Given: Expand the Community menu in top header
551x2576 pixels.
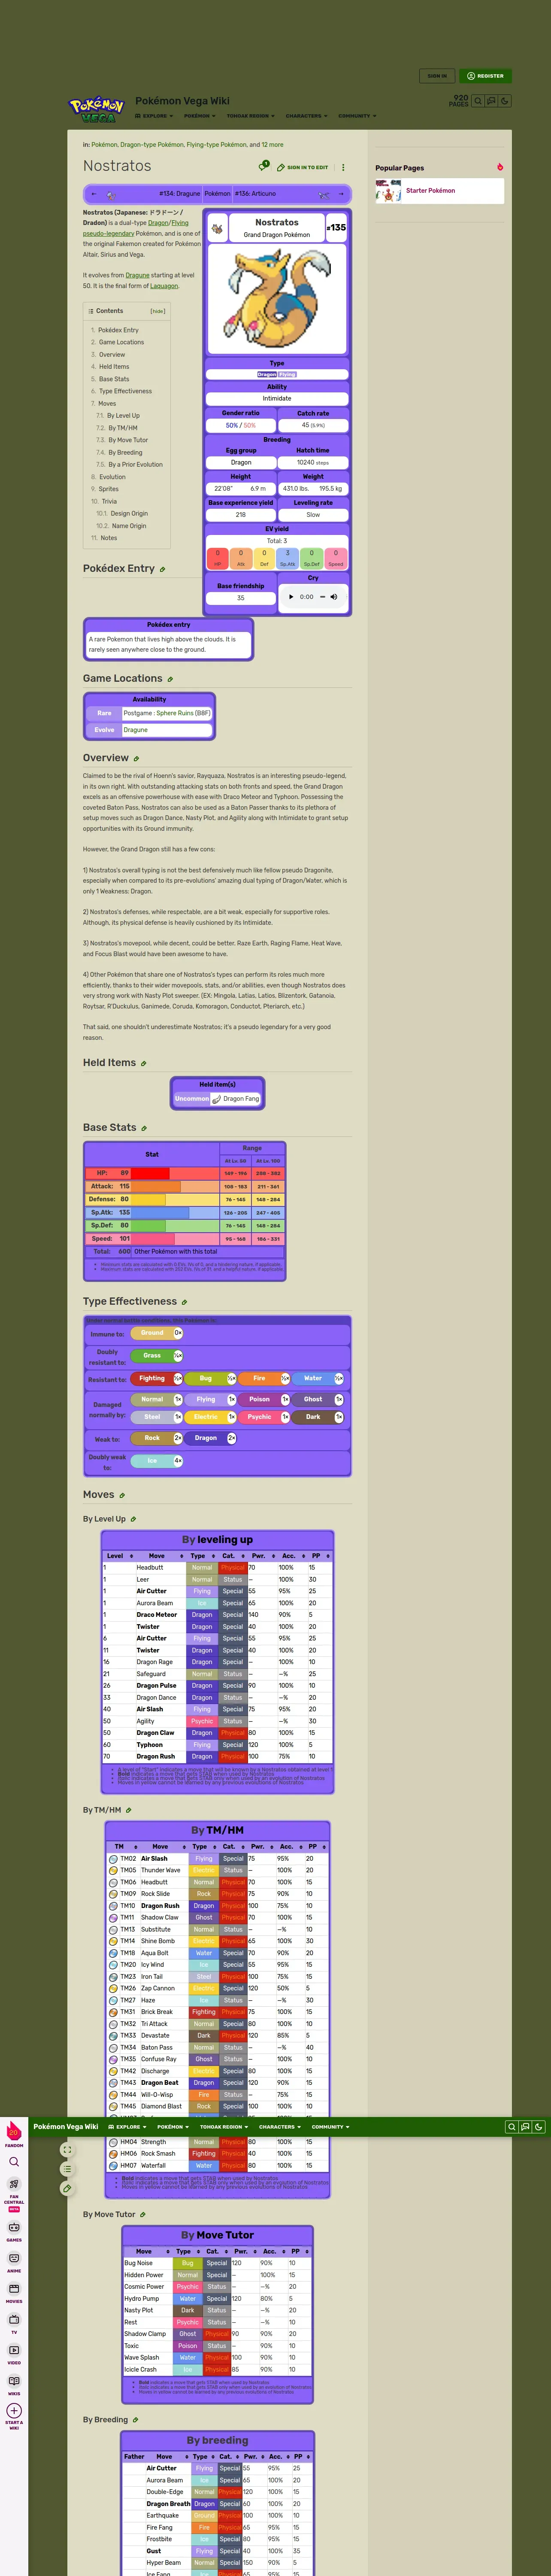Looking at the screenshot, I should (357, 116).
